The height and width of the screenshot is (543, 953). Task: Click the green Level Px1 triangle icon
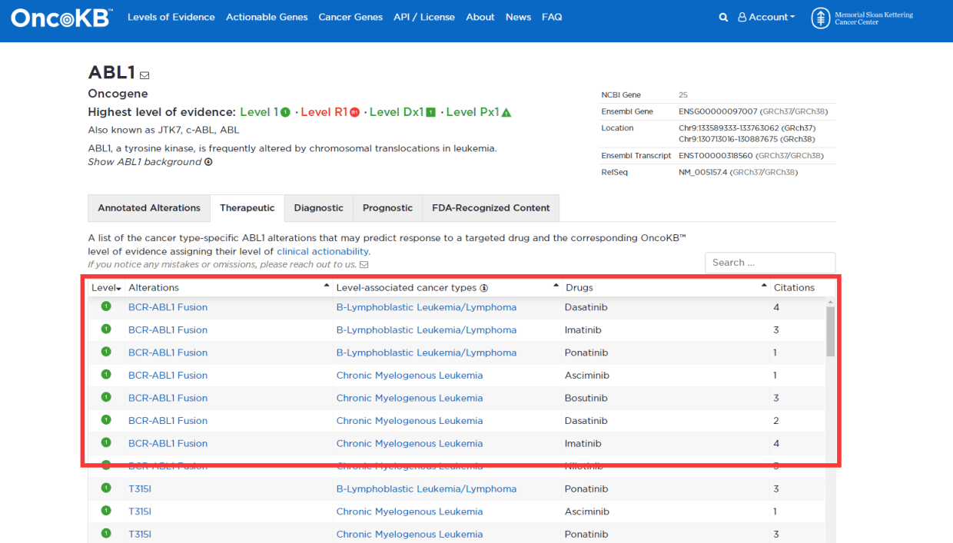coord(506,113)
